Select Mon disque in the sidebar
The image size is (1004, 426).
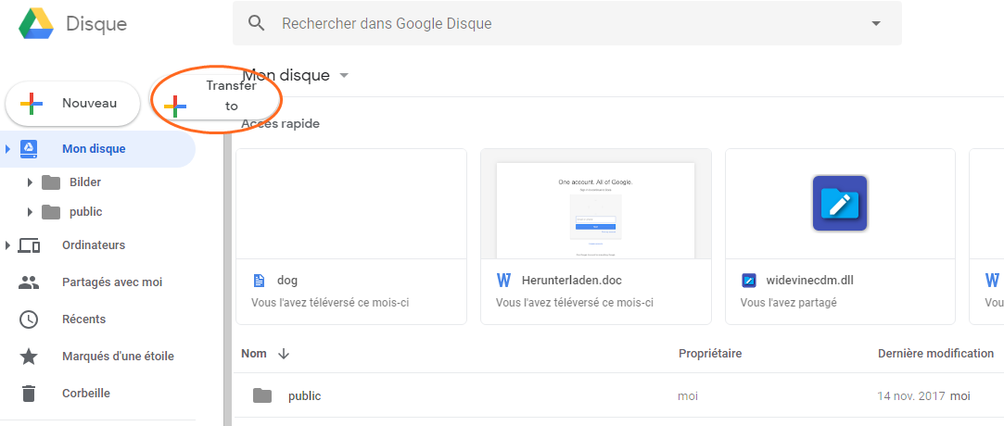(94, 149)
